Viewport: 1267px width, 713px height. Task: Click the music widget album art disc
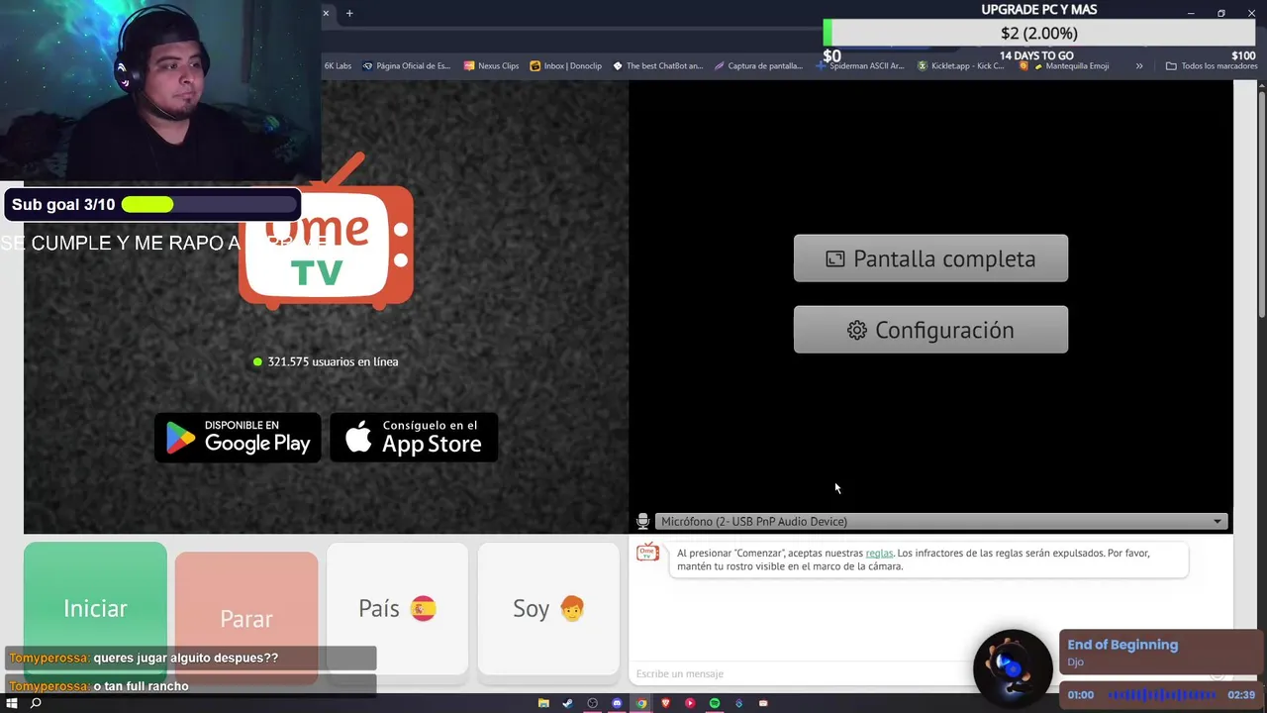1013,667
